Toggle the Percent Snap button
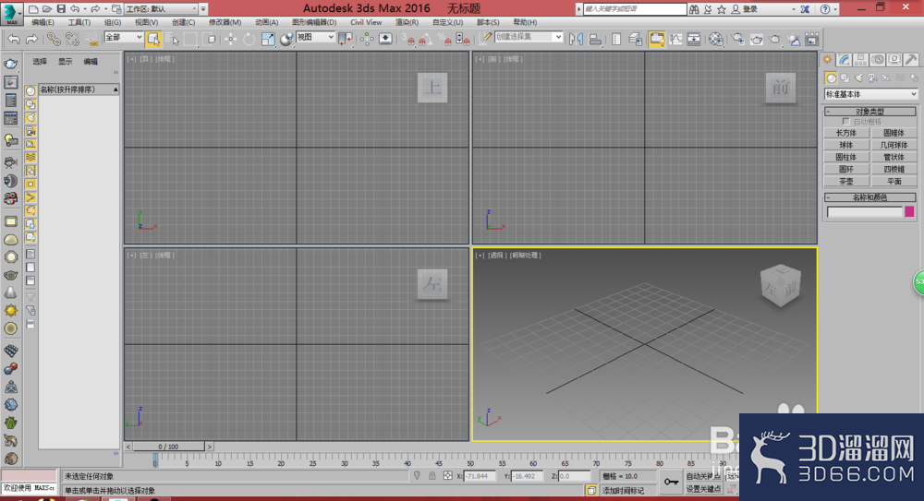This screenshot has width=924, height=501. pos(445,40)
